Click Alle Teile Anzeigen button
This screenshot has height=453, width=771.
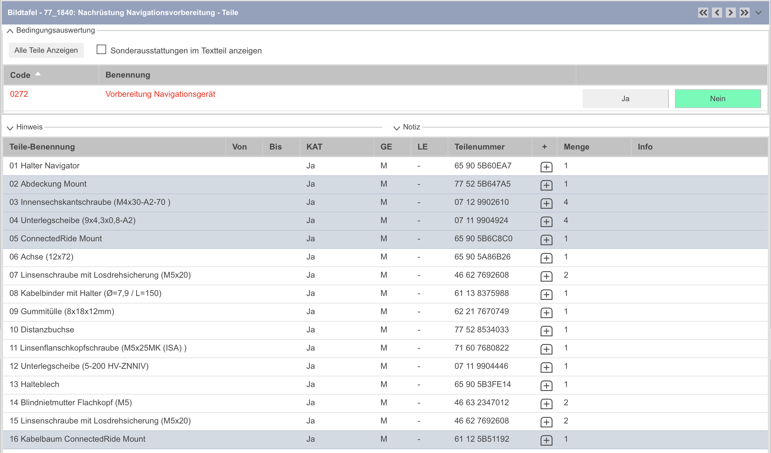(x=46, y=50)
